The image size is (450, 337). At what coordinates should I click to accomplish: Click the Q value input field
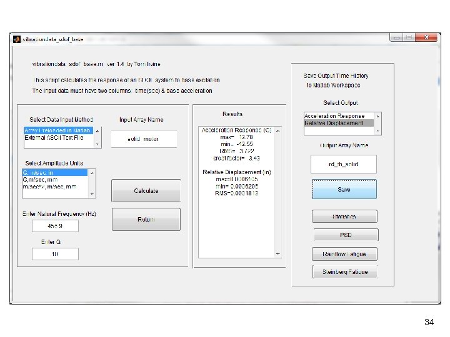click(x=55, y=254)
